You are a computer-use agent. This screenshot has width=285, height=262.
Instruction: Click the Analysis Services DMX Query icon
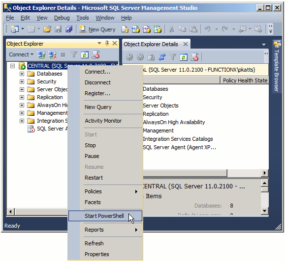[x=147, y=29]
